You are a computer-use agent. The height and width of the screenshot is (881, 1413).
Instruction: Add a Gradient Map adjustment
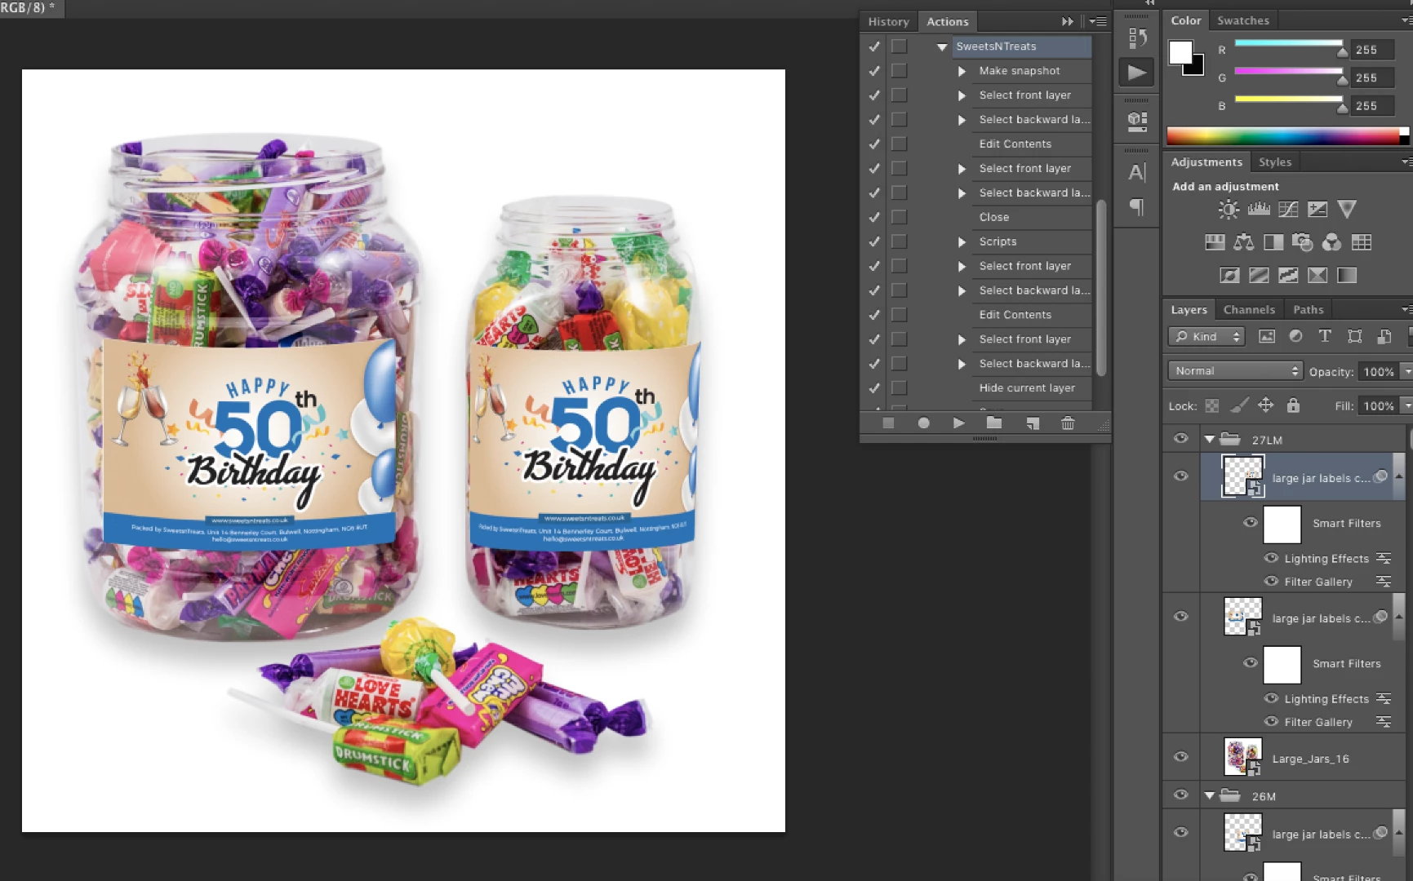(1347, 276)
